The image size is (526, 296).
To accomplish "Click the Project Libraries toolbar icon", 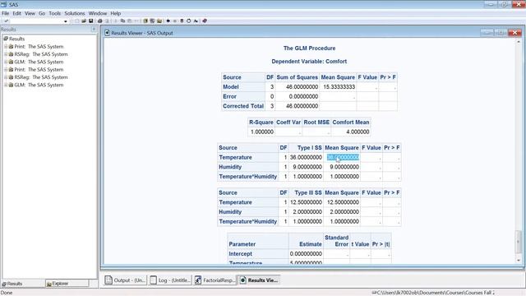I will tap(159, 21).
